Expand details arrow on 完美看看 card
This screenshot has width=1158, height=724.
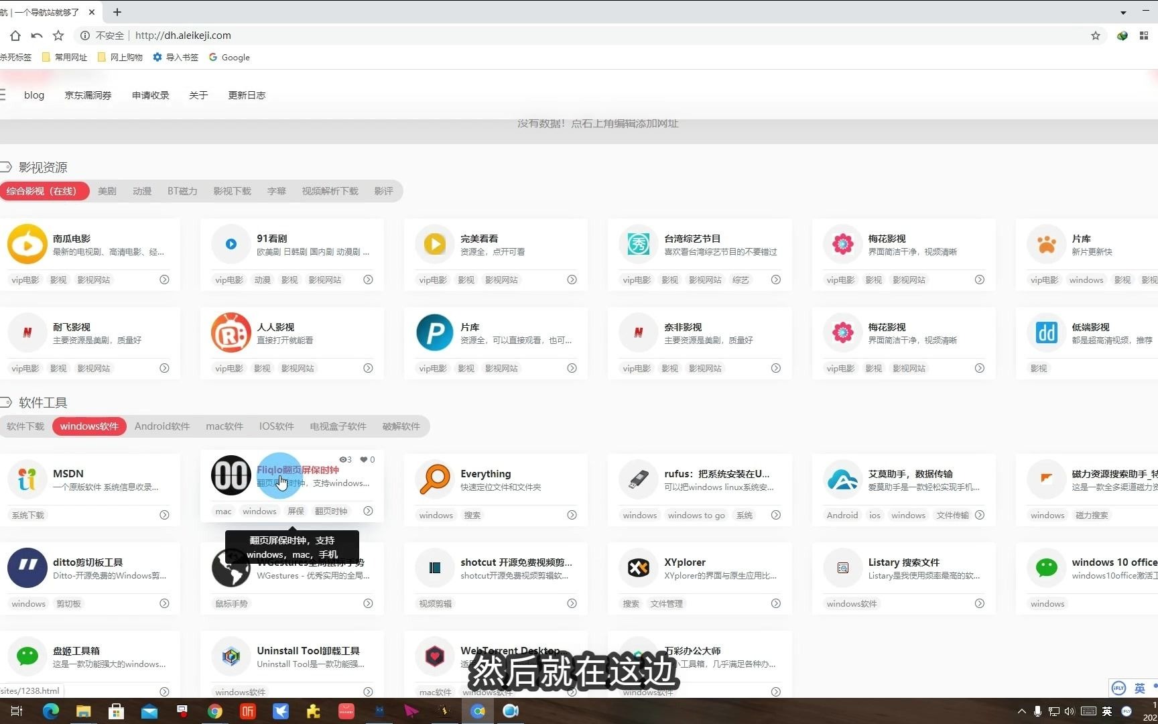tap(572, 280)
